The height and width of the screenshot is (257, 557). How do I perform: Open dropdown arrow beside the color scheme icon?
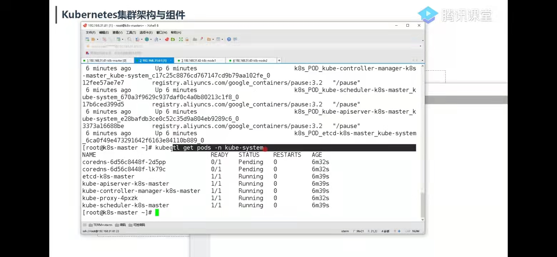click(141, 39)
